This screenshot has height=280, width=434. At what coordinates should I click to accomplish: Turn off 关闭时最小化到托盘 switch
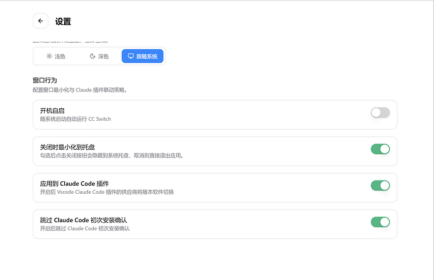pos(381,149)
